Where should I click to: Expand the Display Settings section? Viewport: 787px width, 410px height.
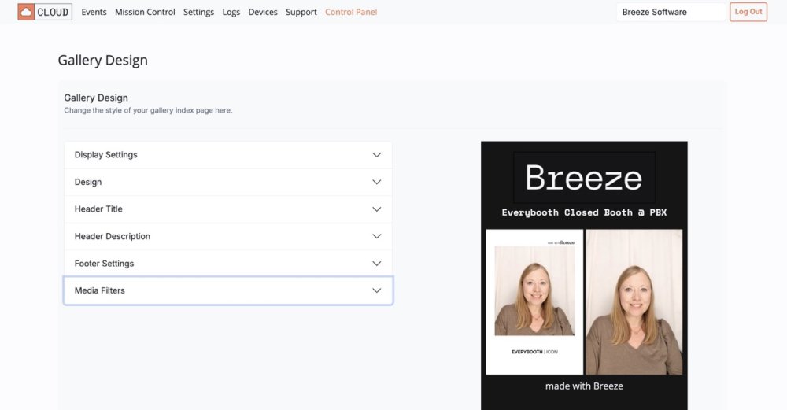228,155
